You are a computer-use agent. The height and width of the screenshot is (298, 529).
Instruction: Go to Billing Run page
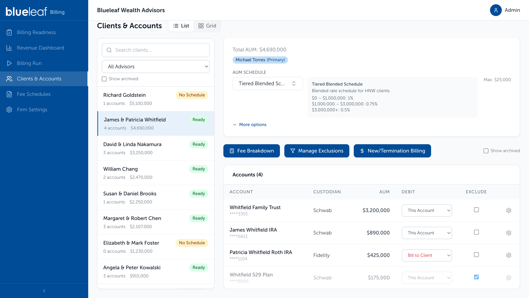pyautogui.click(x=44, y=63)
